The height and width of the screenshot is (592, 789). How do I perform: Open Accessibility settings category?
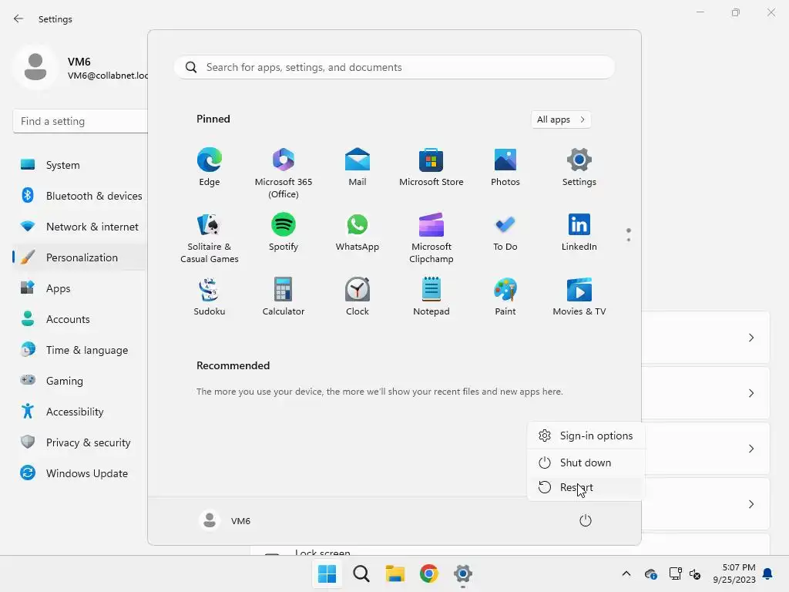click(80, 412)
